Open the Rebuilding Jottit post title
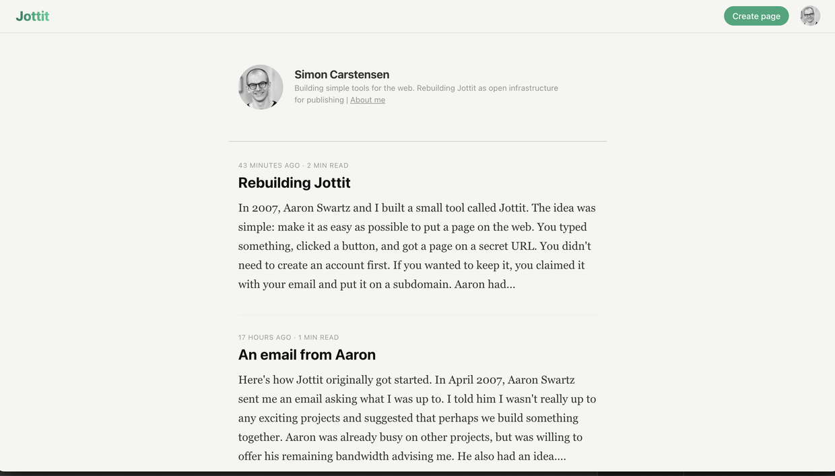 point(294,183)
